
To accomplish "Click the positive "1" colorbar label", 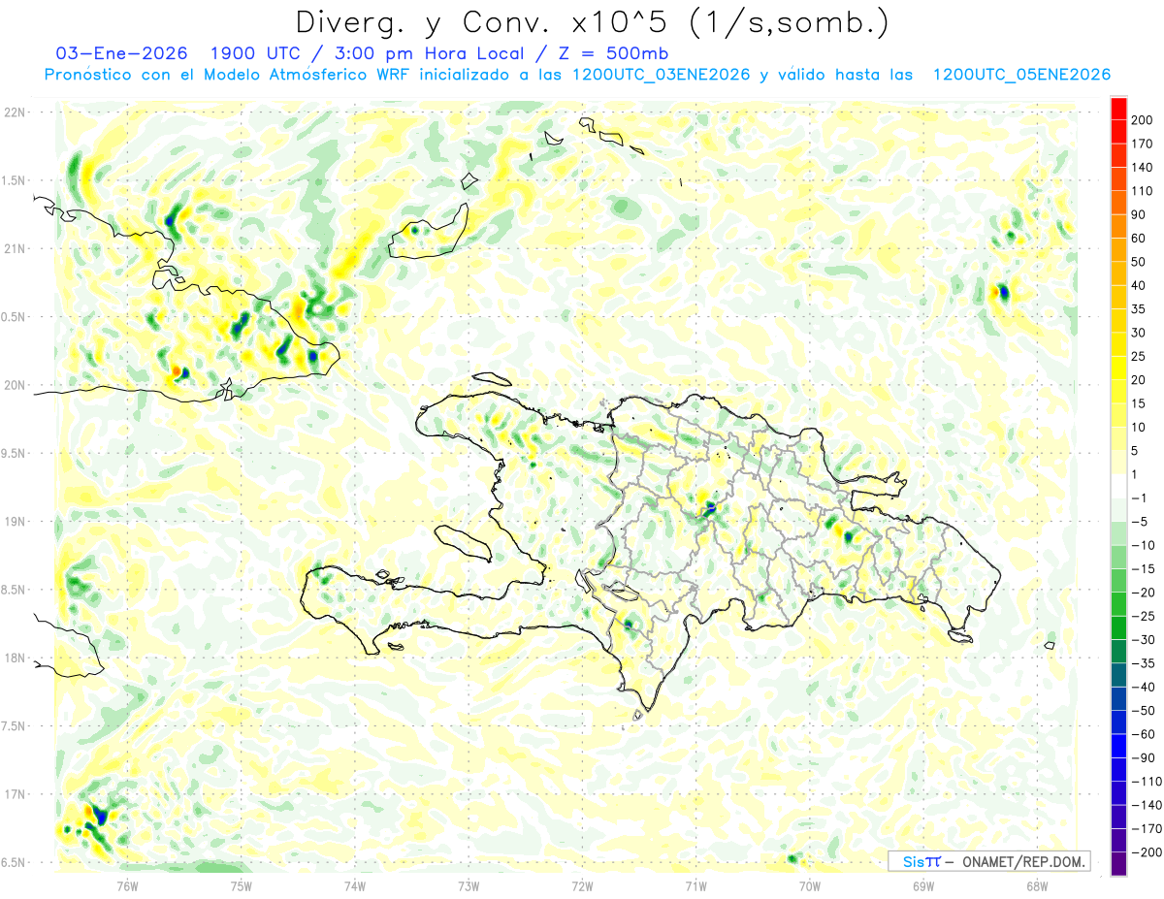I will click(1135, 474).
